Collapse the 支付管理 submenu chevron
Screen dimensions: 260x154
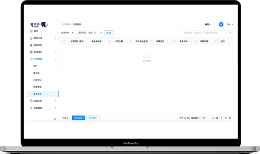[x=56, y=59]
